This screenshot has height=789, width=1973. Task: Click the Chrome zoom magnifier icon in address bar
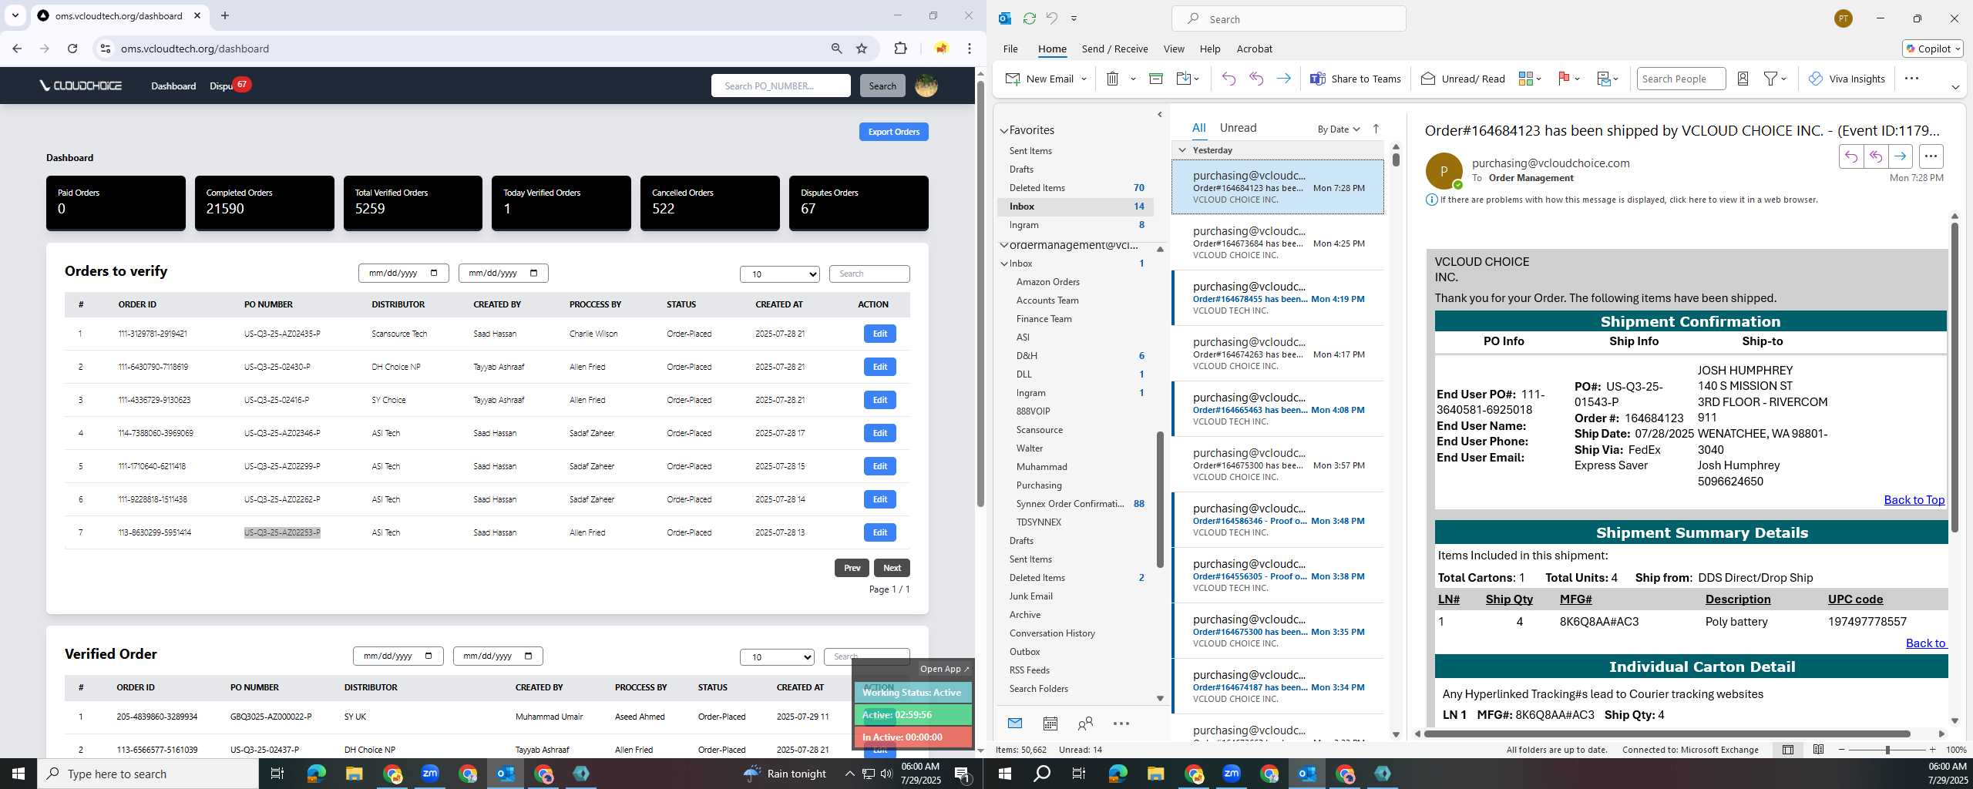pos(836,49)
